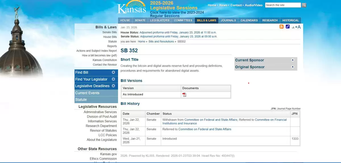Image resolution: width=341 pixels, height=163 pixels.
Task: Click in the Search the site field
Action: point(282,5)
